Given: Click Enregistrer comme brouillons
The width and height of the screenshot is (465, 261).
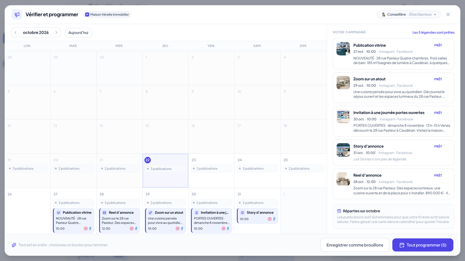Looking at the screenshot, I should (355, 245).
